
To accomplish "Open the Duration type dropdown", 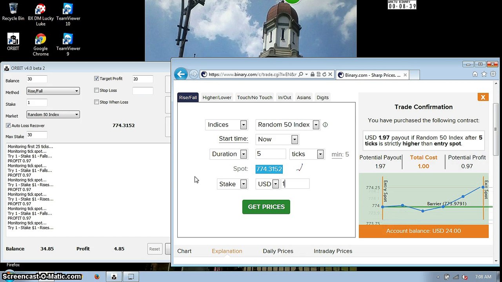I will click(x=229, y=154).
